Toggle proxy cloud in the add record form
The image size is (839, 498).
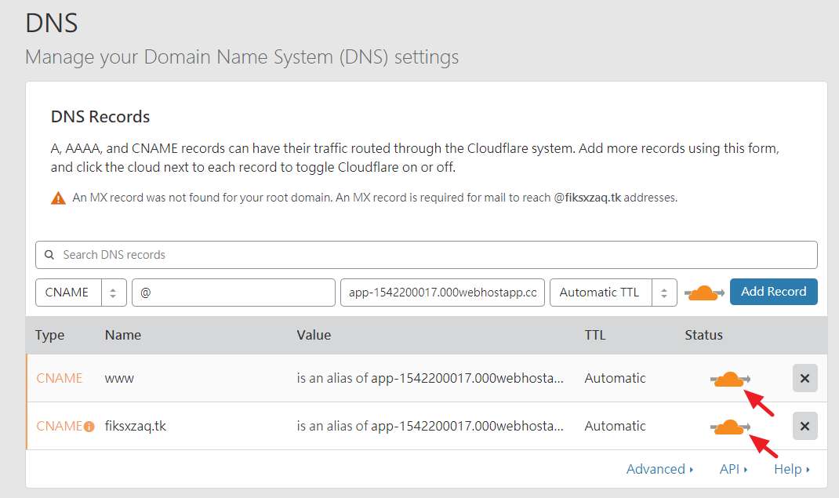coord(703,293)
